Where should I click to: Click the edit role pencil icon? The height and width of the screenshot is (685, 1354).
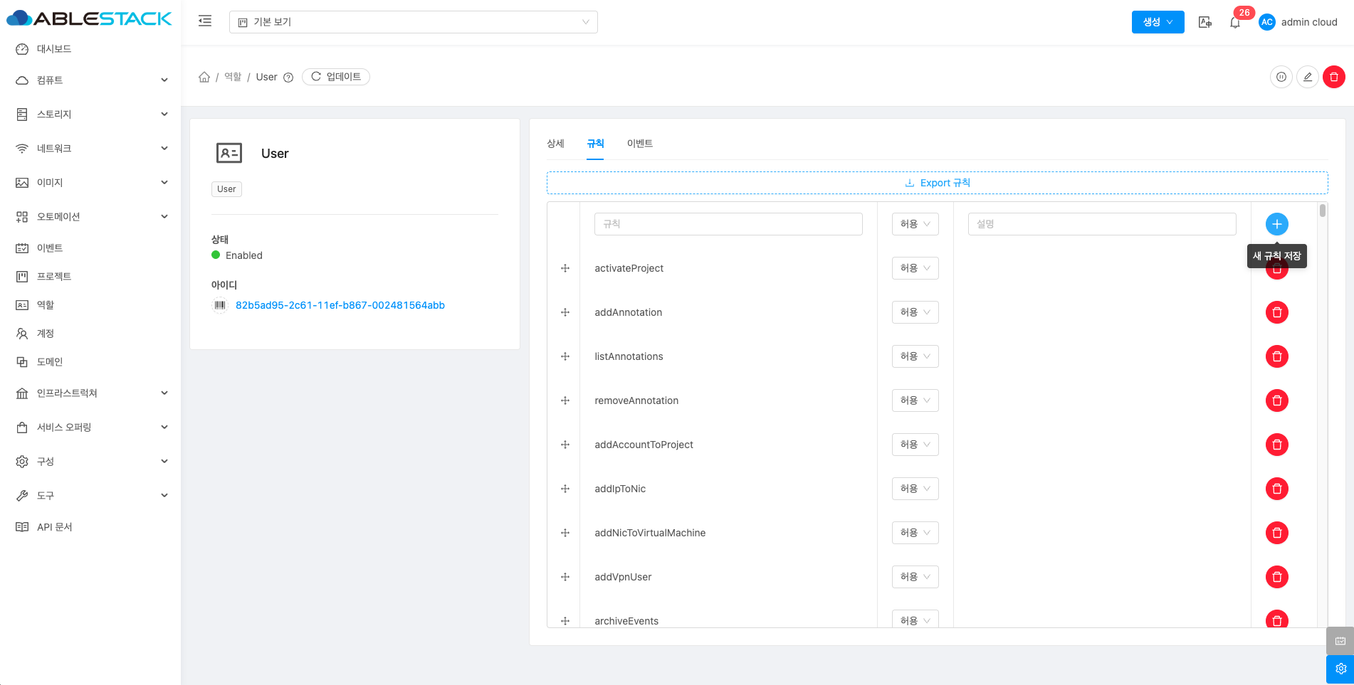coord(1307,77)
